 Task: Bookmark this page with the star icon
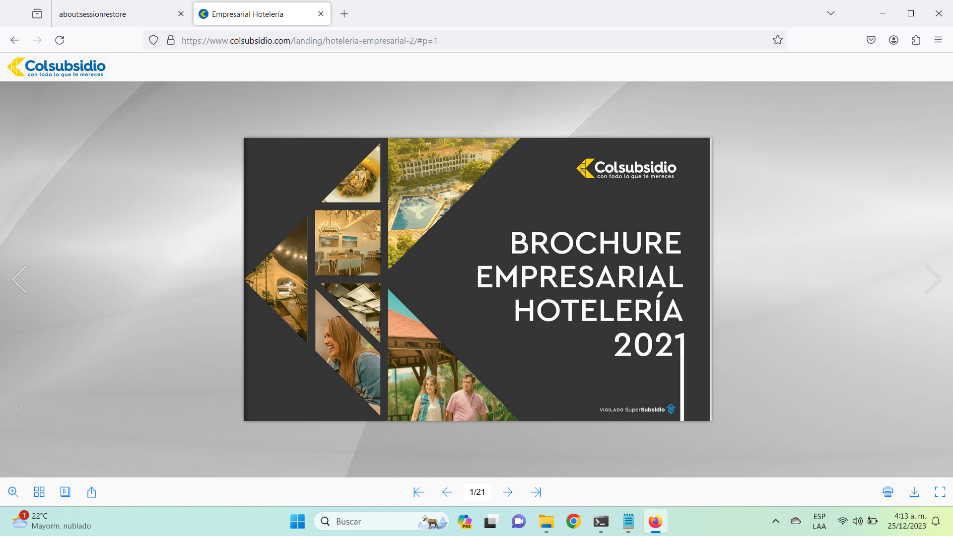coord(777,40)
